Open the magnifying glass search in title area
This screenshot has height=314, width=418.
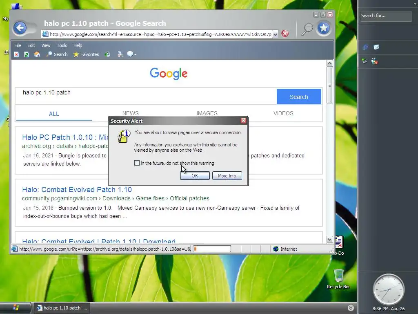tap(307, 29)
